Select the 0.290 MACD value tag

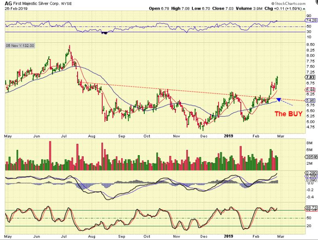[x=311, y=173]
